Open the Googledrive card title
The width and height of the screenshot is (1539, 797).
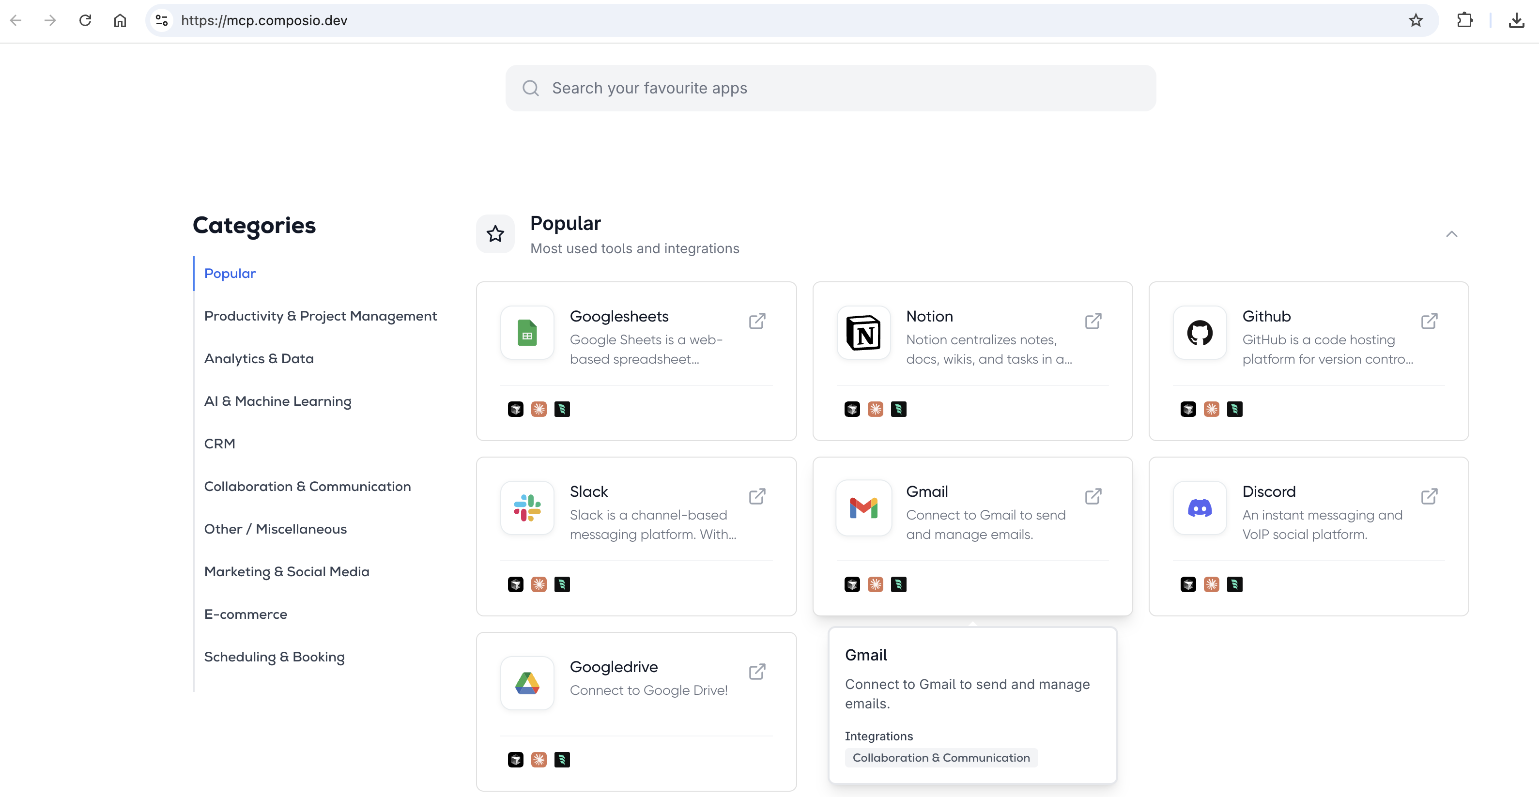pos(614,667)
